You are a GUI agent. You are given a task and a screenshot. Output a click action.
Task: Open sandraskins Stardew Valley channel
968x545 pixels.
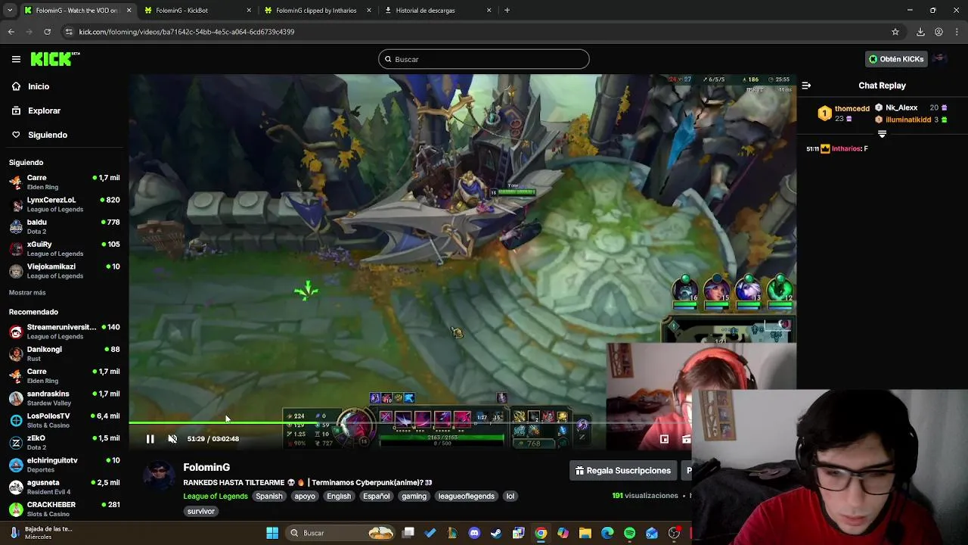click(64, 398)
